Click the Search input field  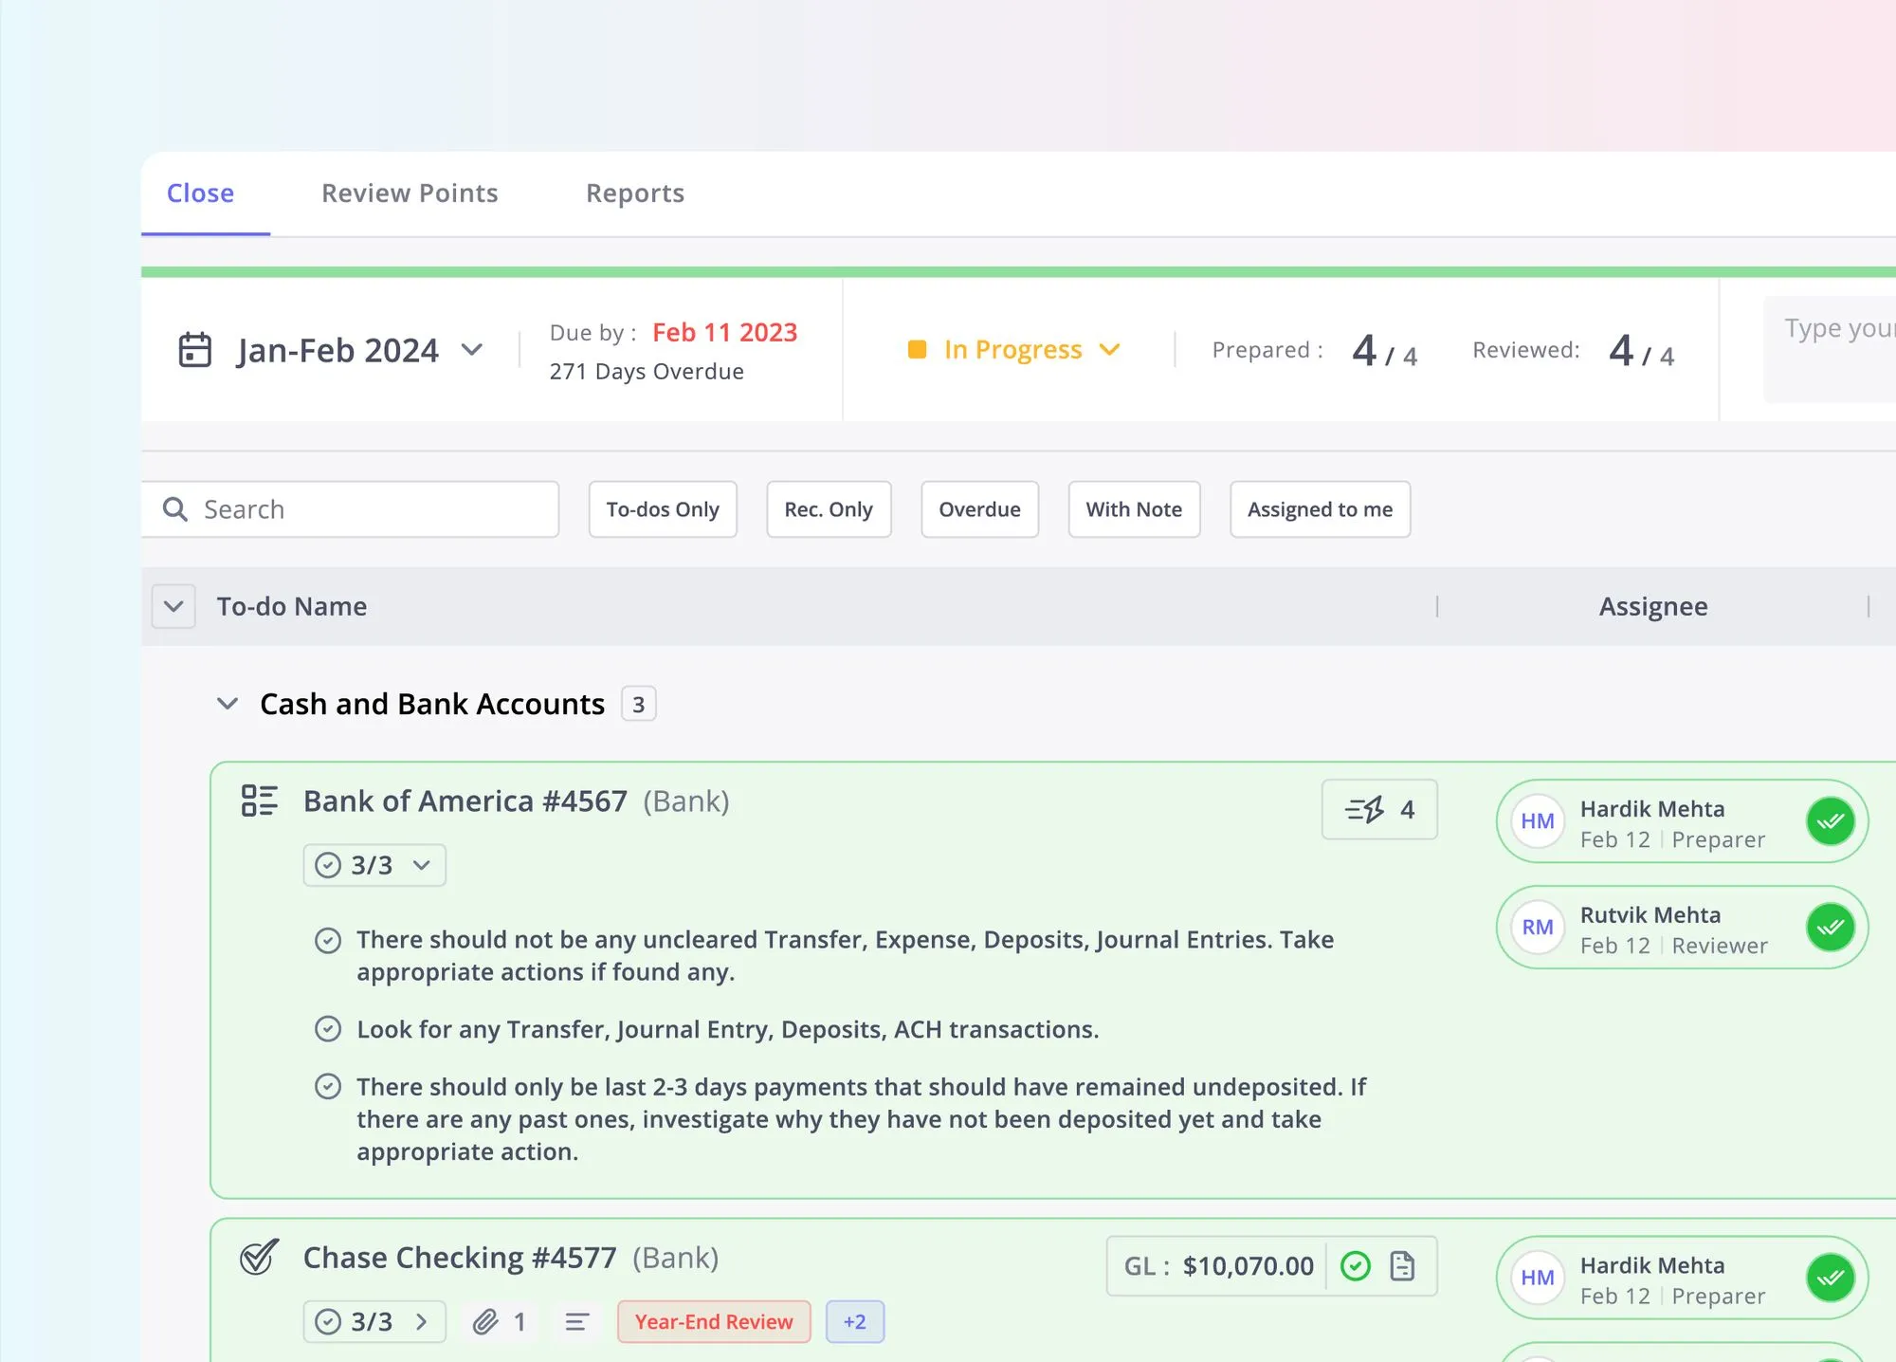point(370,509)
